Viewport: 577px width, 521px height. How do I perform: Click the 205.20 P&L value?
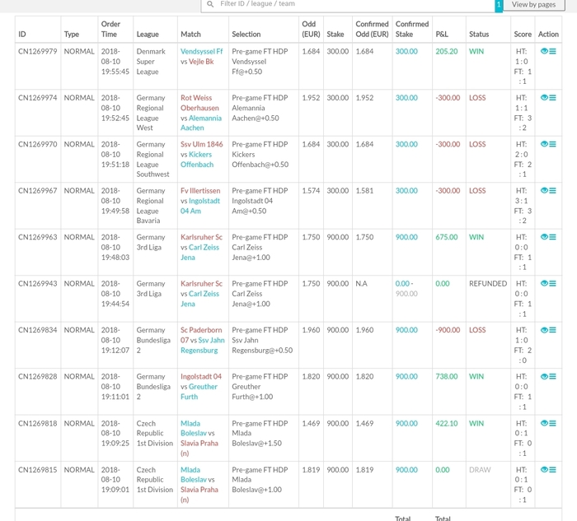(447, 51)
